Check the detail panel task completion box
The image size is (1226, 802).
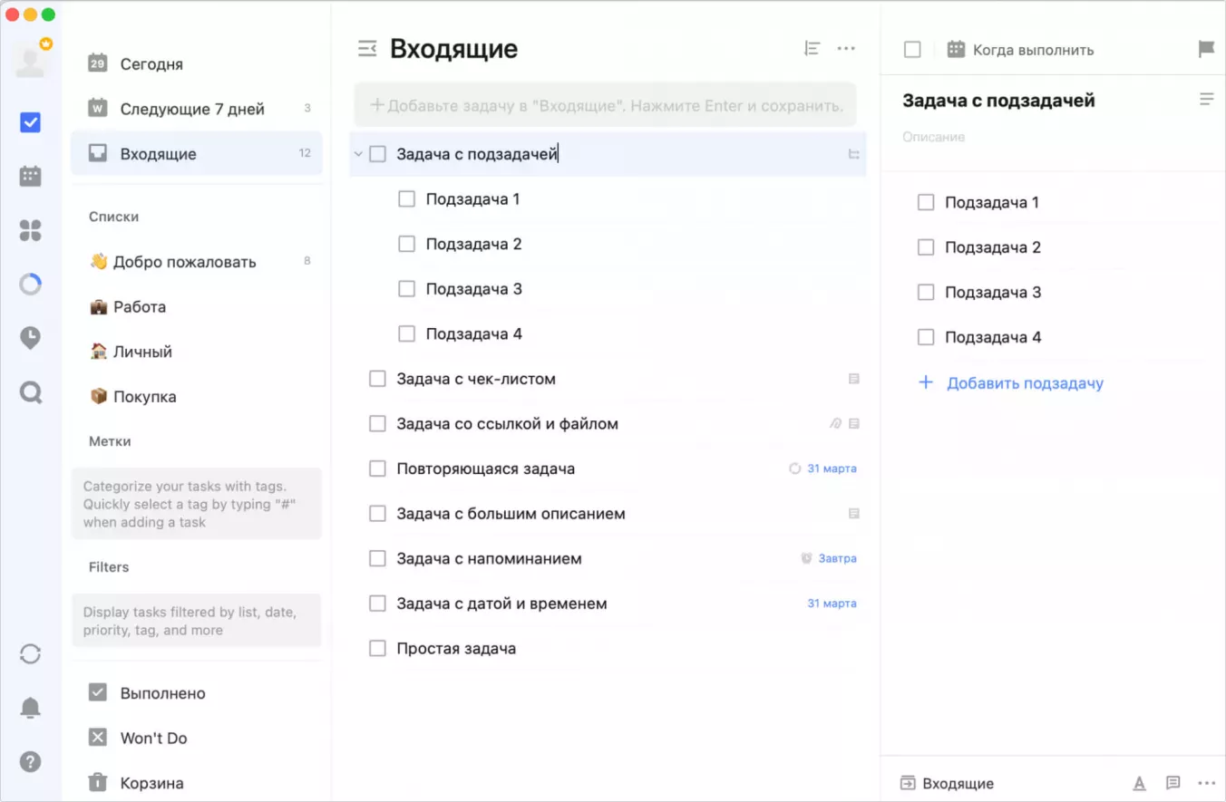(912, 50)
